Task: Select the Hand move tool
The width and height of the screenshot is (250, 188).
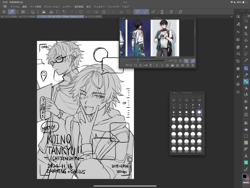Action: coord(246,27)
